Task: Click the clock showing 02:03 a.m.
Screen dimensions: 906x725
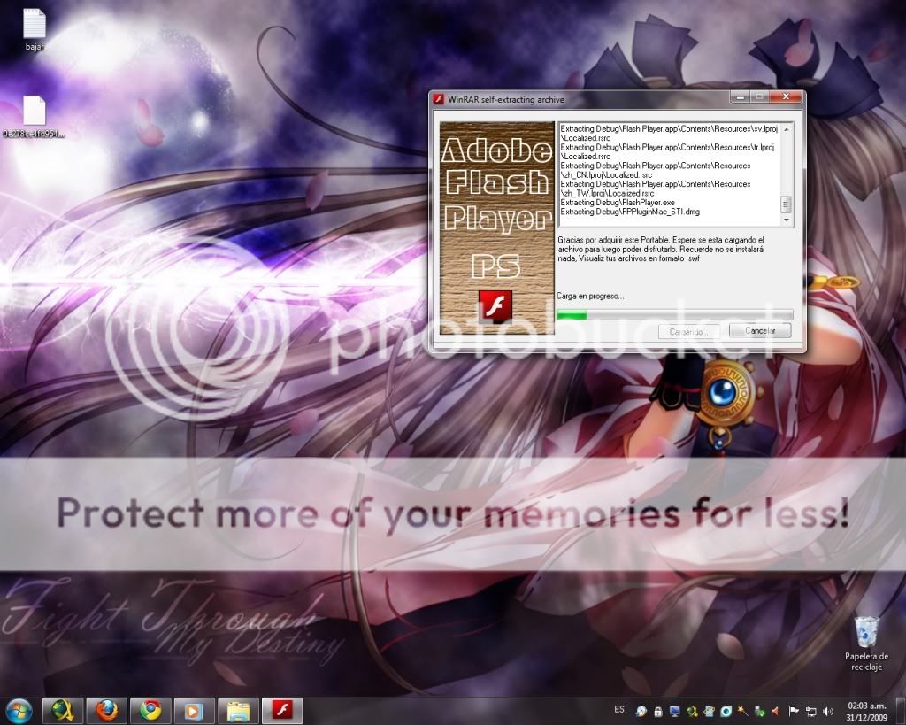Action: [x=866, y=711]
